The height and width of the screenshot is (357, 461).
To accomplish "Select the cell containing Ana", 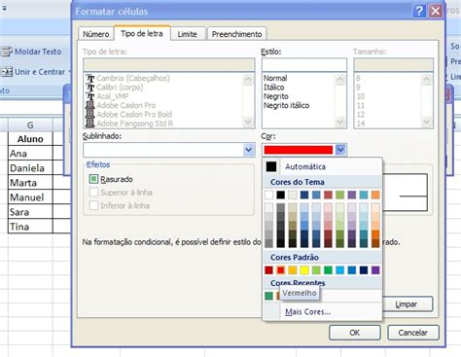I will pyautogui.click(x=30, y=154).
